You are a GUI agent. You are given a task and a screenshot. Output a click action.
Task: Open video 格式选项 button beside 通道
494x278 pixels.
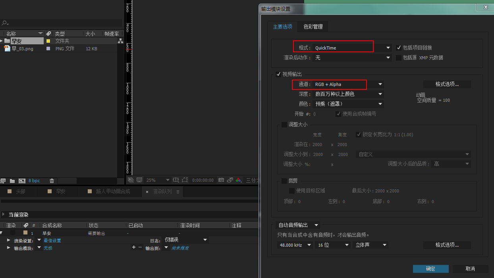coord(447,84)
